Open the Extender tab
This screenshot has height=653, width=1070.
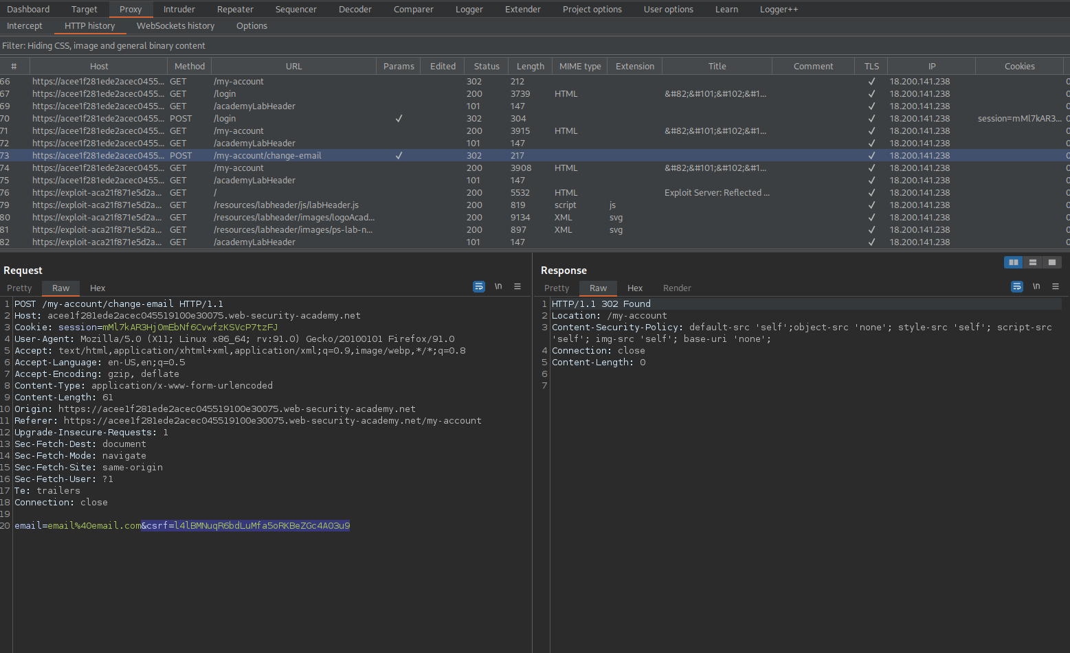point(523,9)
